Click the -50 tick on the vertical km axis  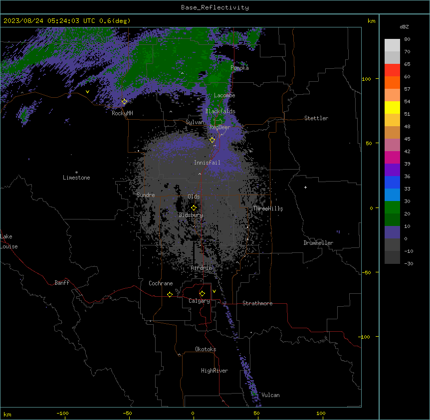coord(366,272)
